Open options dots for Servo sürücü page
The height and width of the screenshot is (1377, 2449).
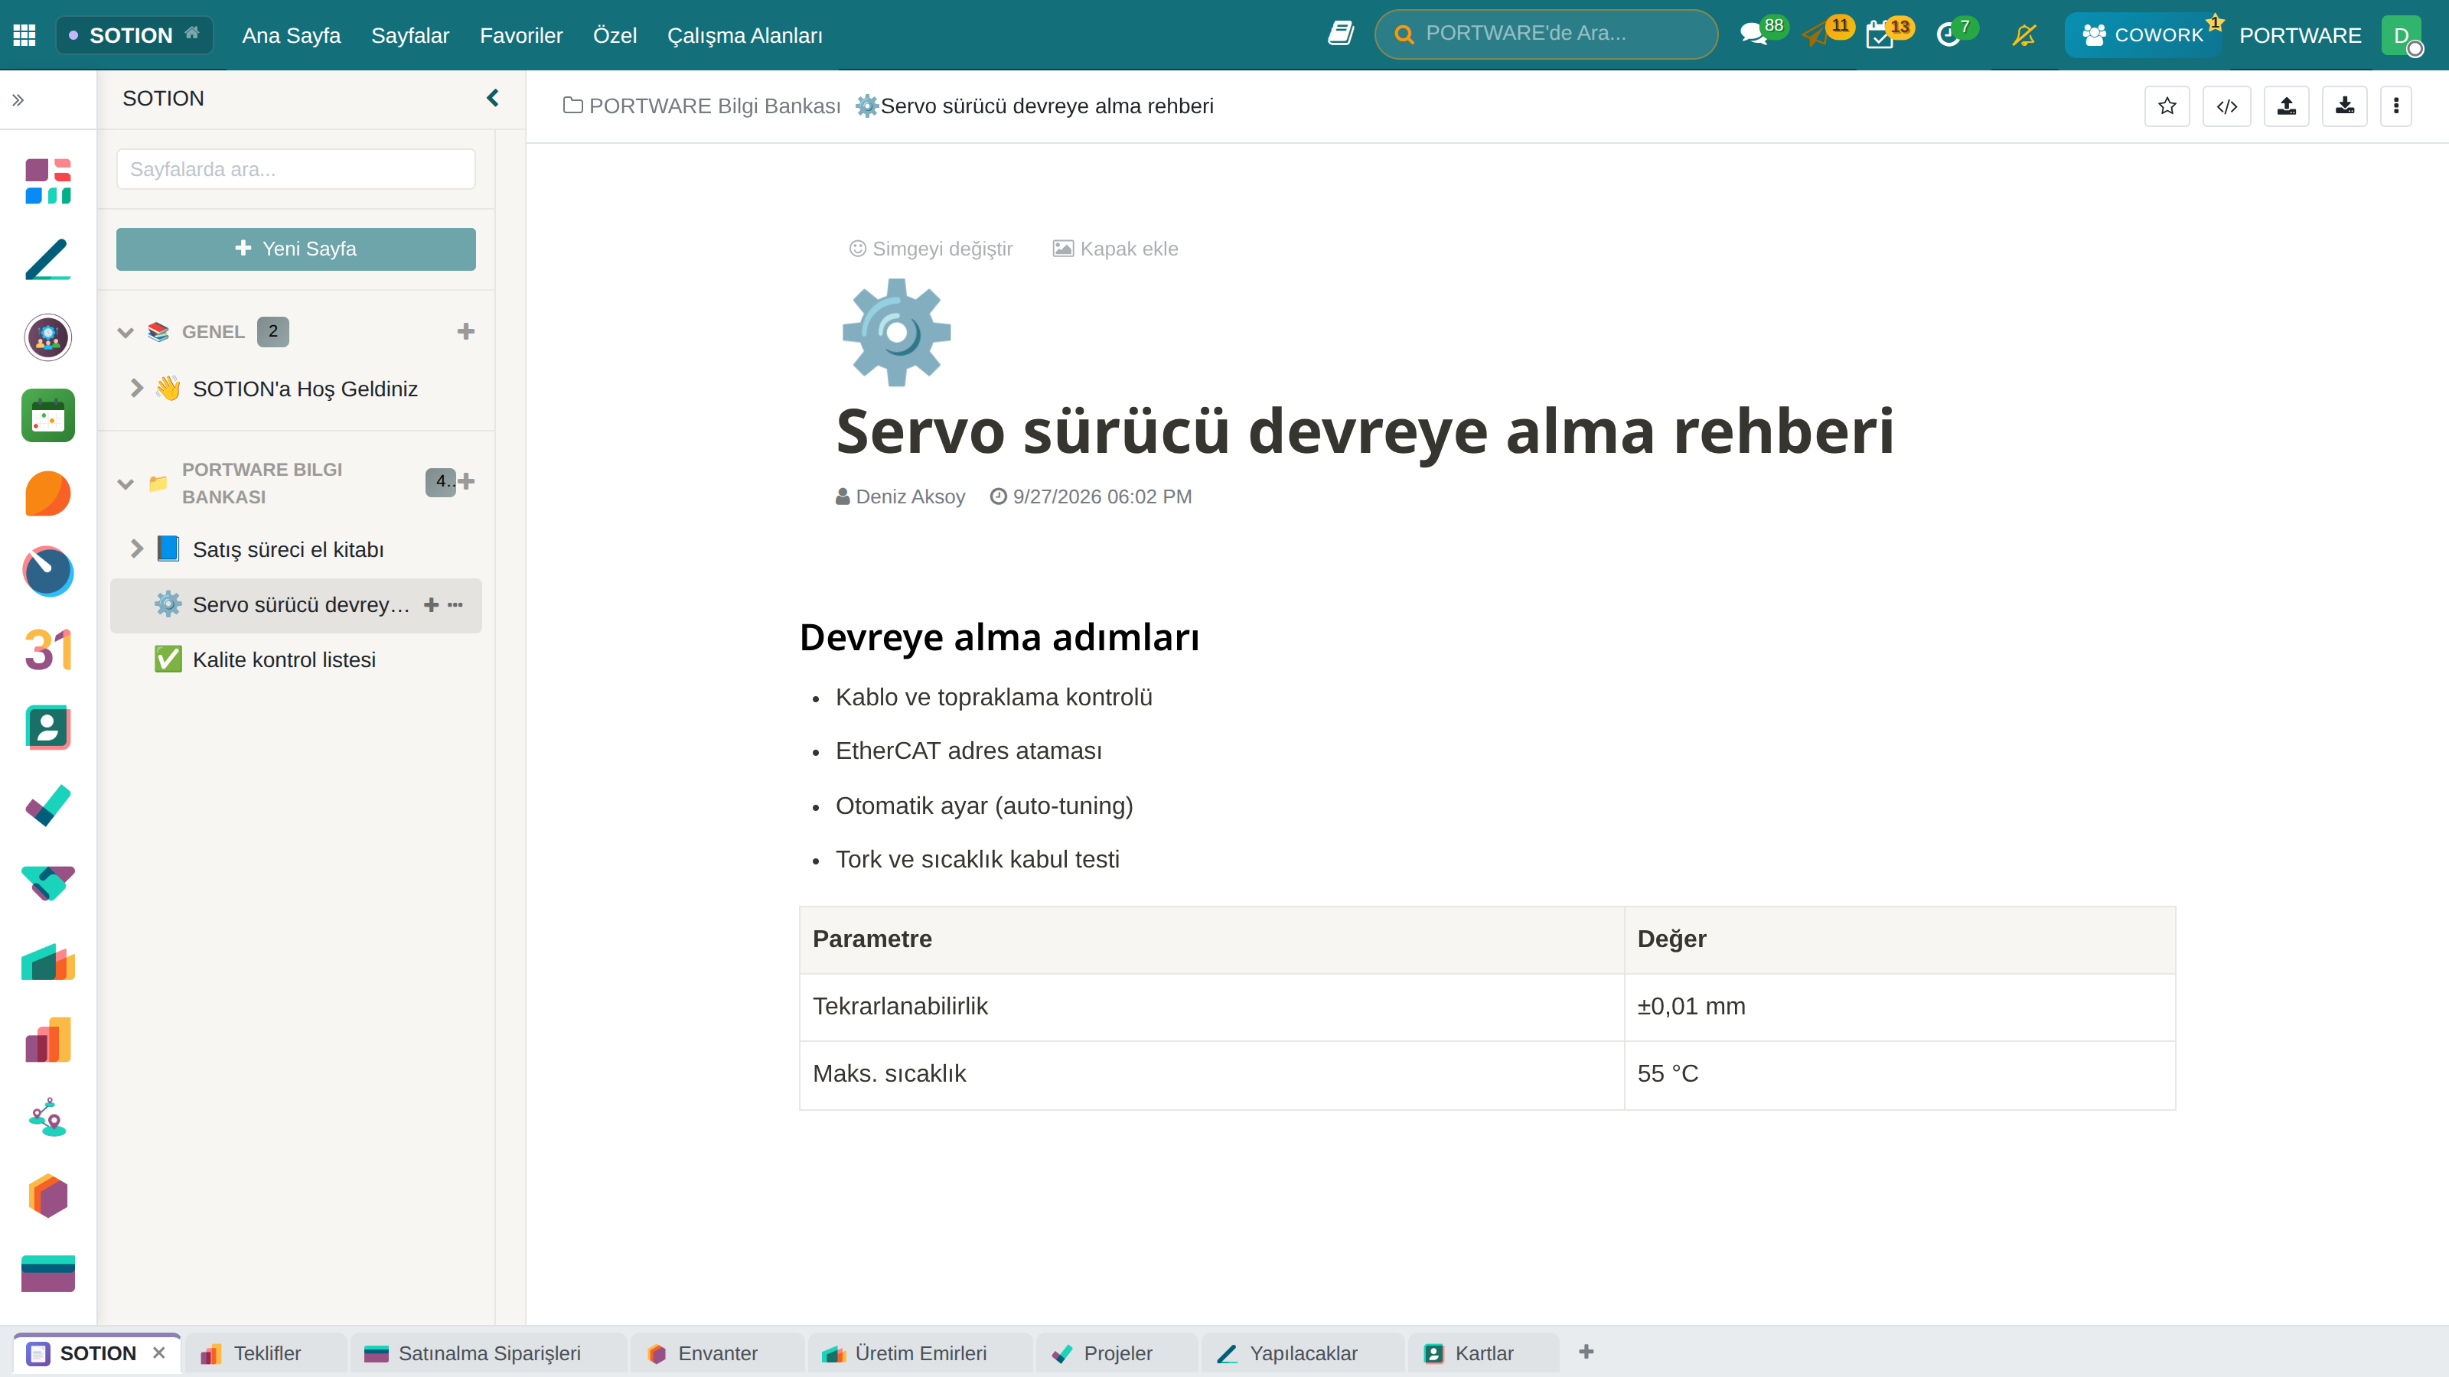455,604
